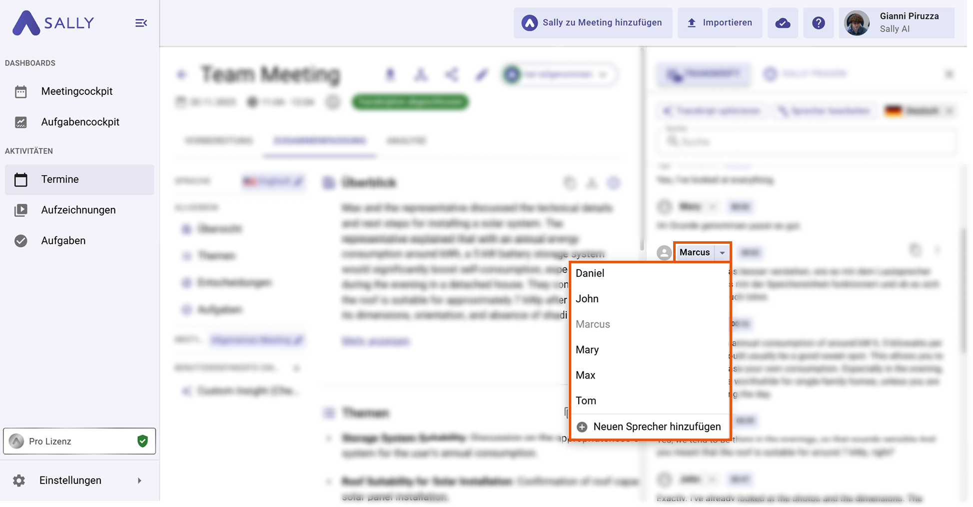The image size is (973, 507).
Task: Click the Marcus speaker avatar icon
Action: (x=664, y=253)
